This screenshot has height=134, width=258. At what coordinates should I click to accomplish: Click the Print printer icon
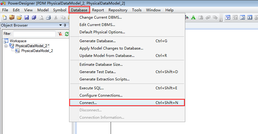pyautogui.click(x=49, y=17)
